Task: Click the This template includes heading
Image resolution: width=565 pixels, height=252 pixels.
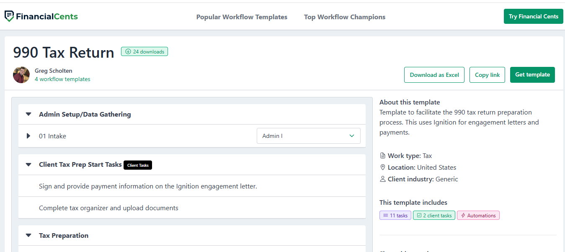Action: click(413, 203)
